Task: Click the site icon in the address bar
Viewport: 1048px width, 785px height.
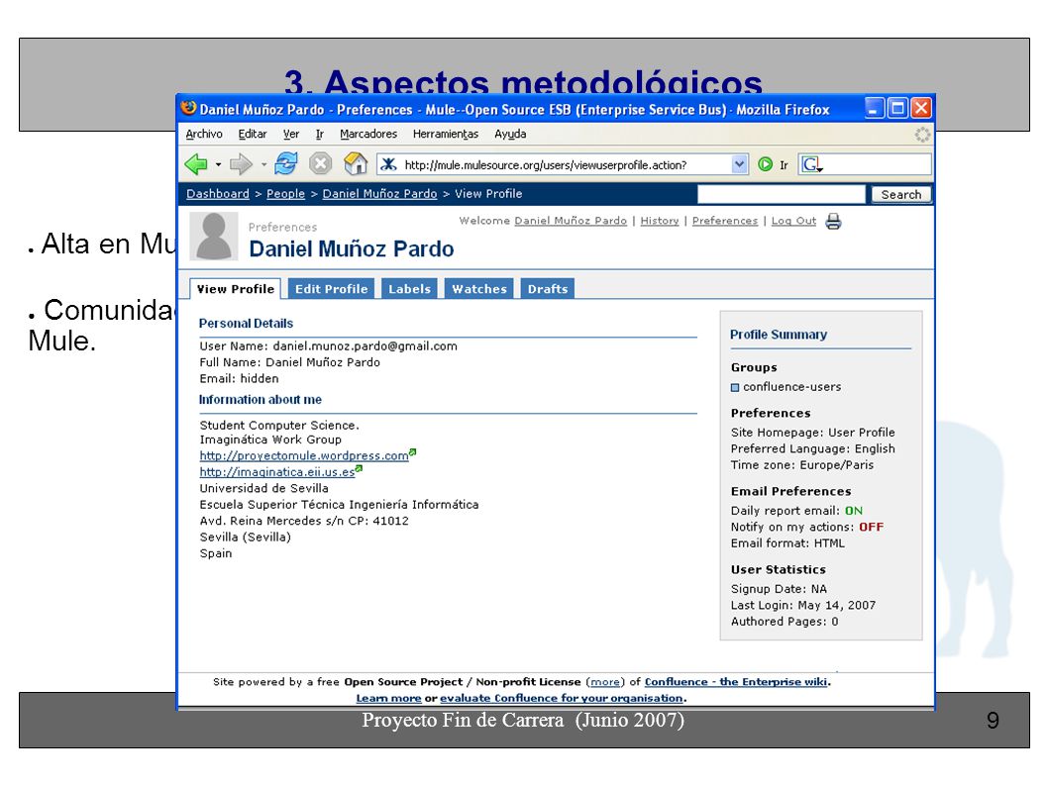Action: tap(389, 164)
